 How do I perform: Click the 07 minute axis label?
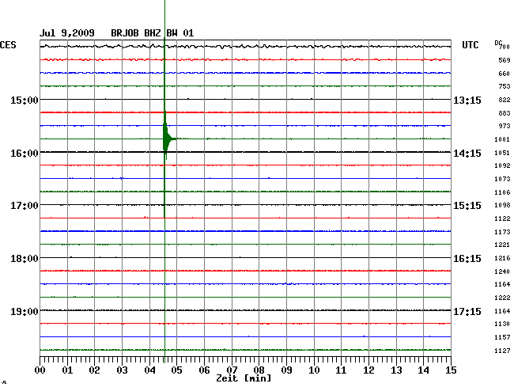(x=232, y=370)
